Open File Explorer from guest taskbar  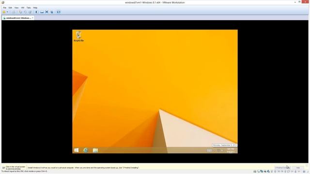[x=95, y=150]
